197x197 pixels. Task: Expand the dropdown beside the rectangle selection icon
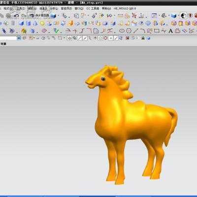(x=64, y=38)
